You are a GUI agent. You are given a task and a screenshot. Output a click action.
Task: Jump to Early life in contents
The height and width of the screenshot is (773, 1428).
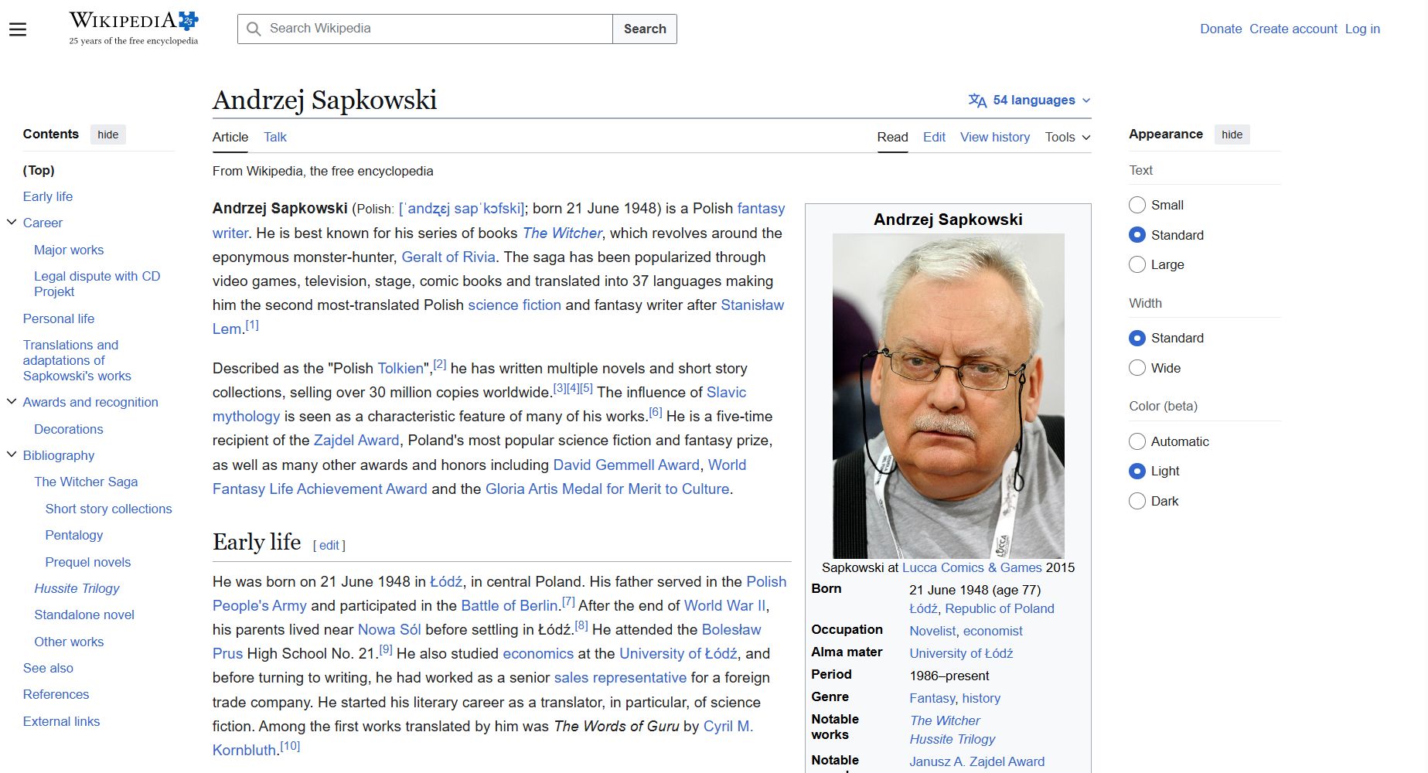coord(48,196)
